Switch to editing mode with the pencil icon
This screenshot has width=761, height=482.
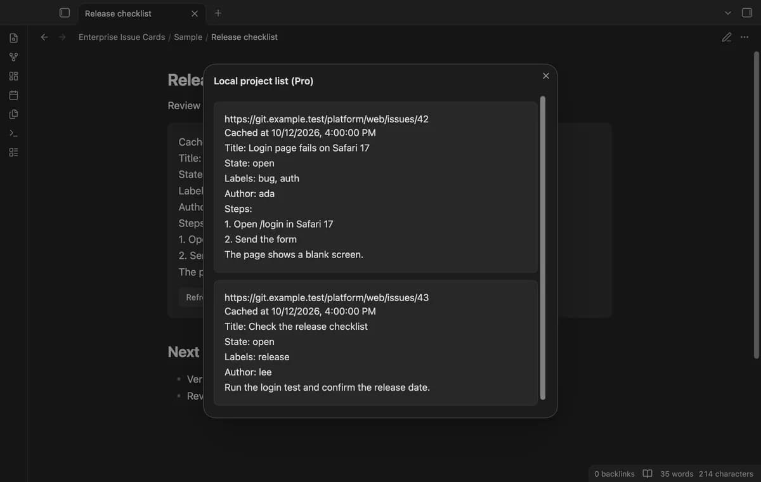click(x=727, y=37)
